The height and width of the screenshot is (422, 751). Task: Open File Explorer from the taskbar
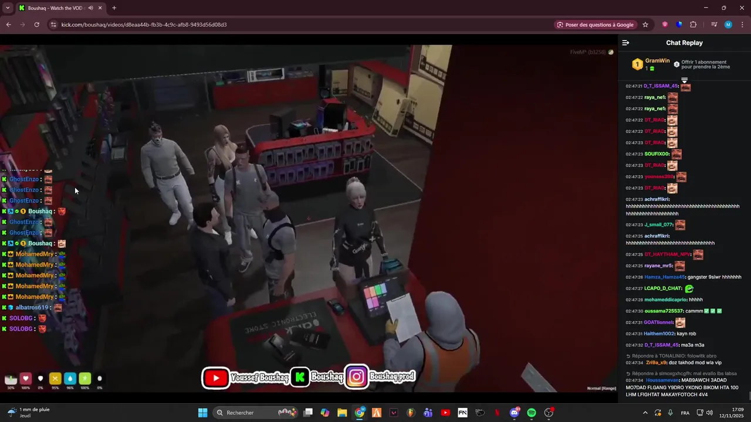[x=342, y=413]
